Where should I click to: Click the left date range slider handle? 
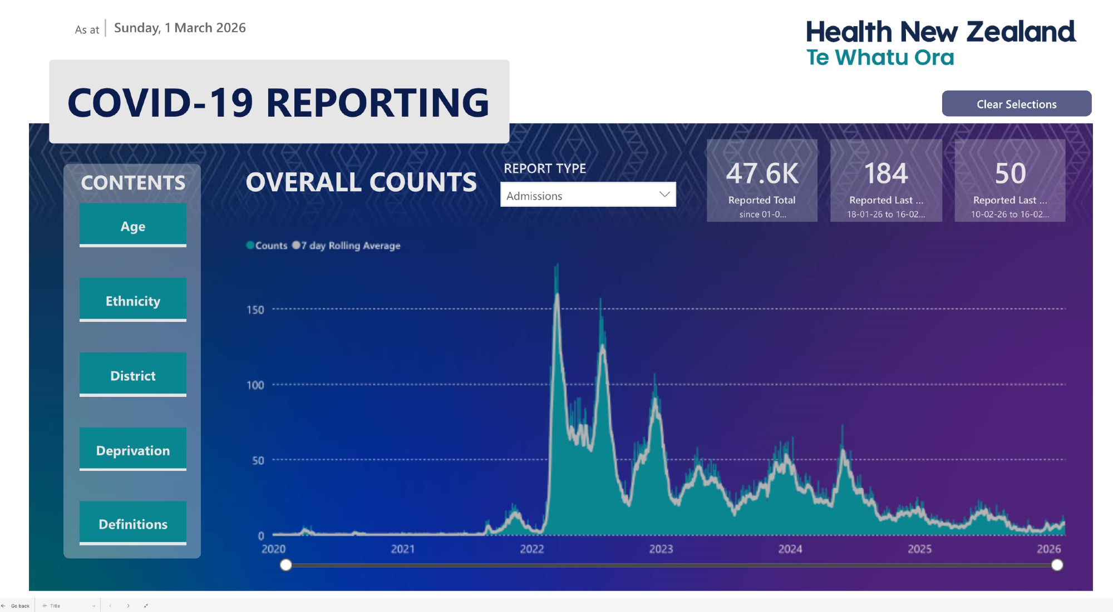tap(286, 565)
